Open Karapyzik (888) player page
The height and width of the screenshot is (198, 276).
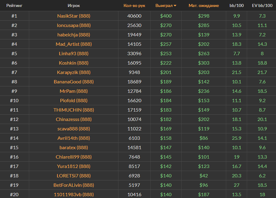click(73, 72)
